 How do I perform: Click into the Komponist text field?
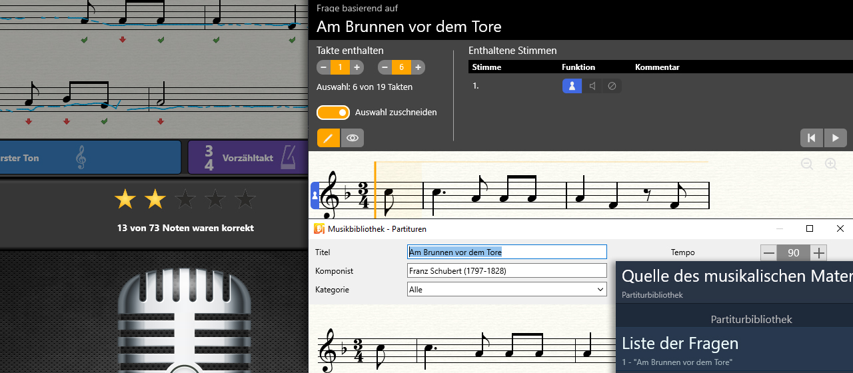click(506, 271)
